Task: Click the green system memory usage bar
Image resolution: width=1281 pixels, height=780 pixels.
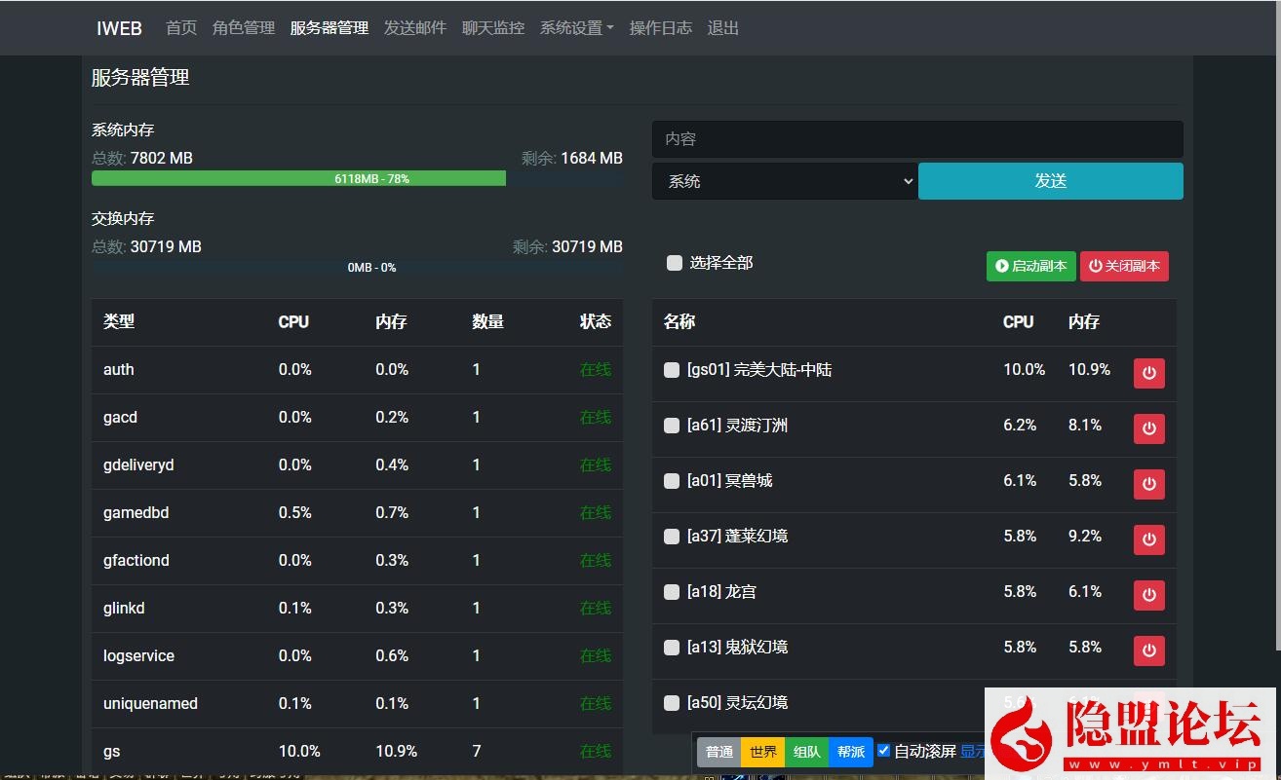Action: point(298,179)
